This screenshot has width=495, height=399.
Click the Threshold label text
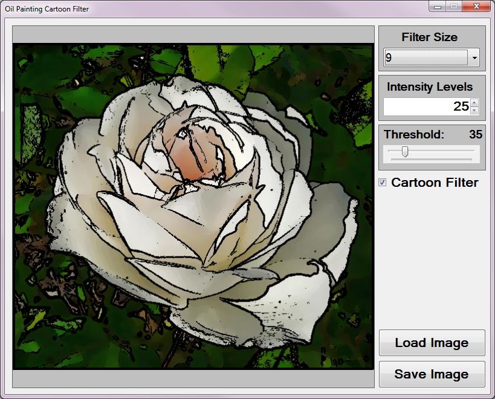pyautogui.click(x=414, y=134)
